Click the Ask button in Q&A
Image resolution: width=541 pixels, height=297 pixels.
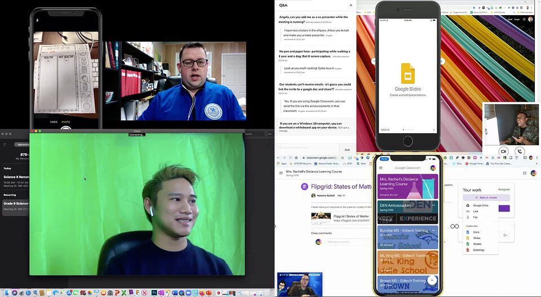coord(347,150)
